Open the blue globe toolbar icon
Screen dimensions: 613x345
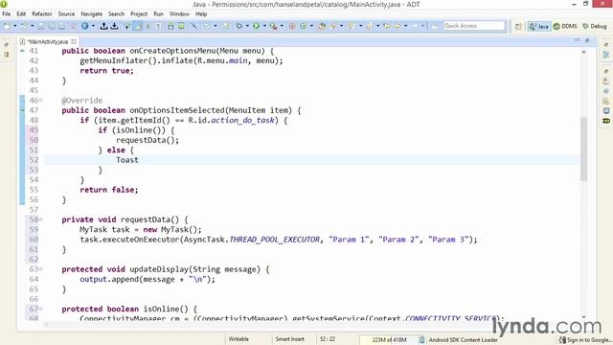[84, 26]
